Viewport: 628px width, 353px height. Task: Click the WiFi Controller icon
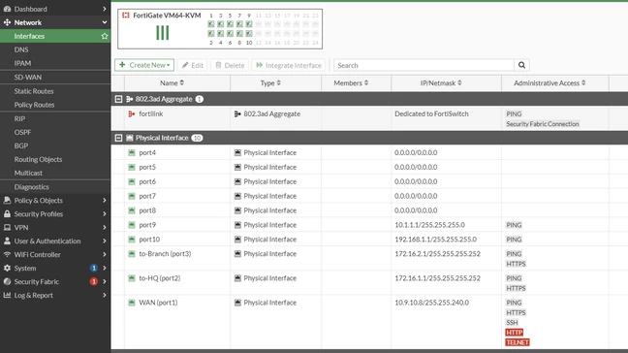pyautogui.click(x=7, y=255)
